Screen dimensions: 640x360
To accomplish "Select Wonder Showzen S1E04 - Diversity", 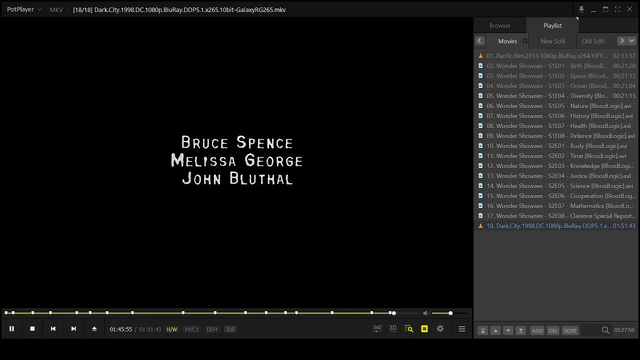I will pos(556,96).
